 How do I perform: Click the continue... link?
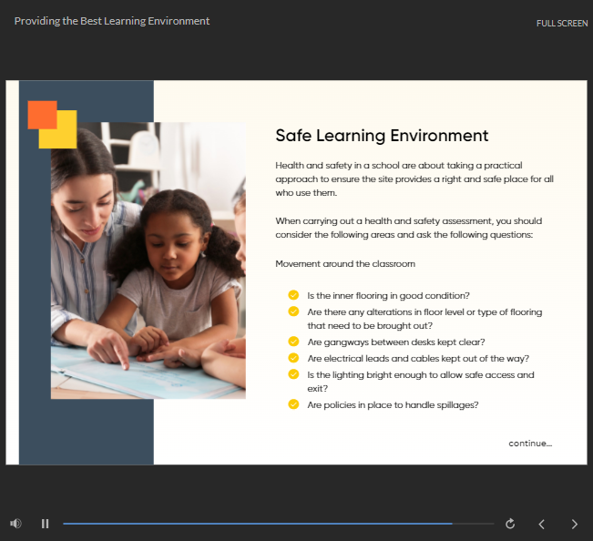click(530, 444)
